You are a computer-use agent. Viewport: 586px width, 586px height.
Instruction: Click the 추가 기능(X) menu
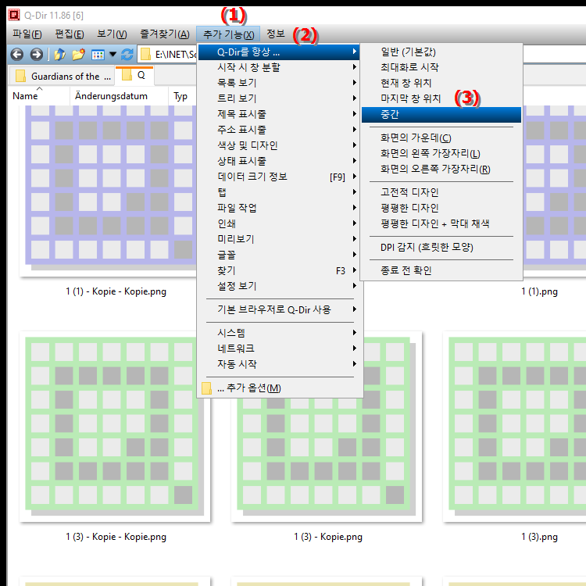tap(228, 34)
